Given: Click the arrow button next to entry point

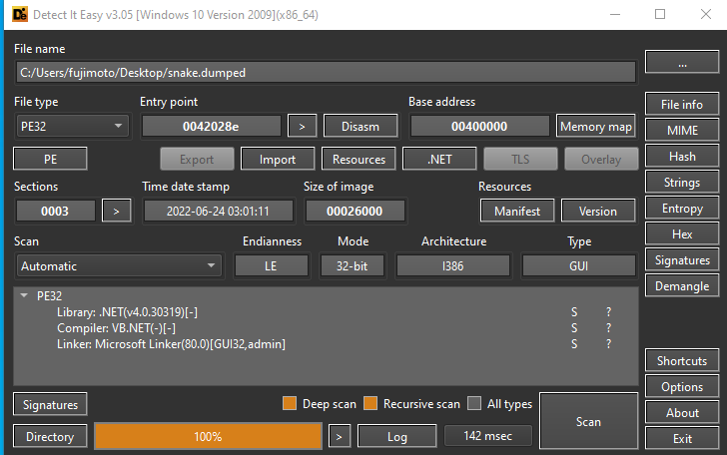Looking at the screenshot, I should pyautogui.click(x=302, y=126).
